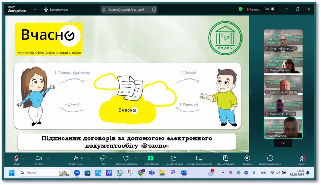Open Zoom Workplace dropdown arrow
This screenshot has width=321, height=185.
[x=35, y=9]
